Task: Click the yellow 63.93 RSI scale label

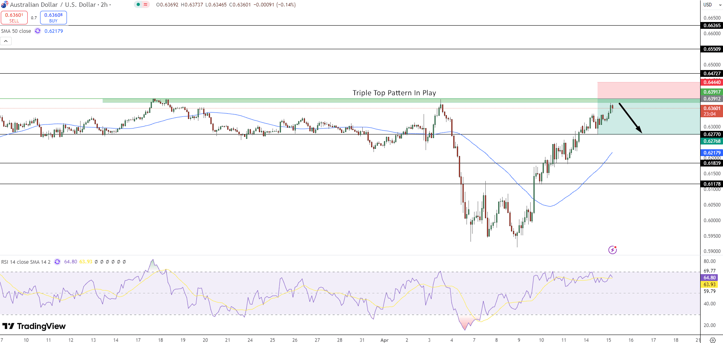Action: pos(709,285)
